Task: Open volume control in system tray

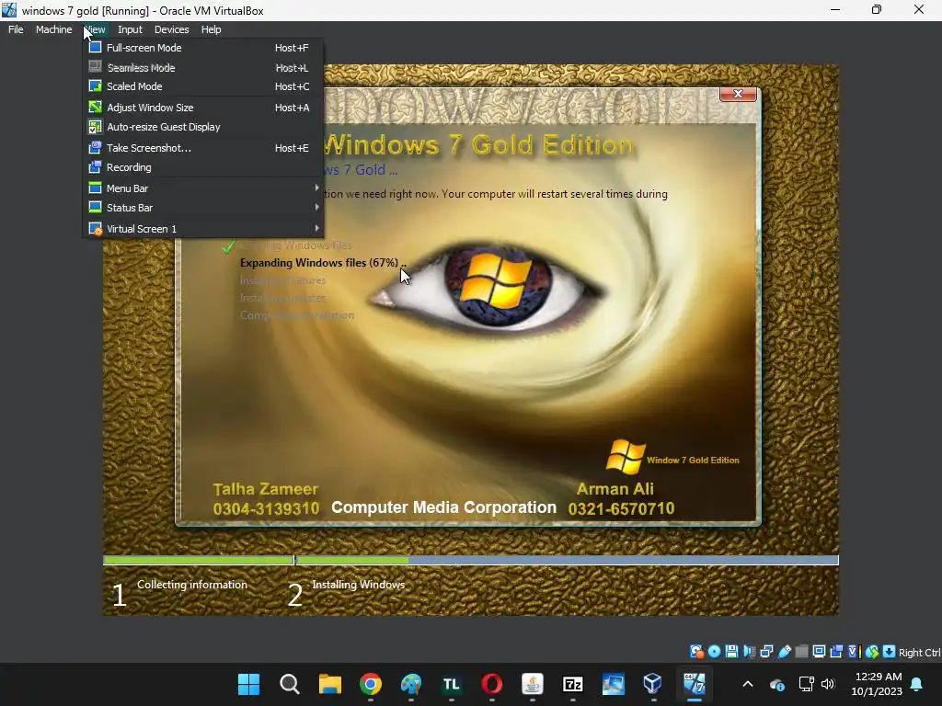Action: tap(828, 684)
